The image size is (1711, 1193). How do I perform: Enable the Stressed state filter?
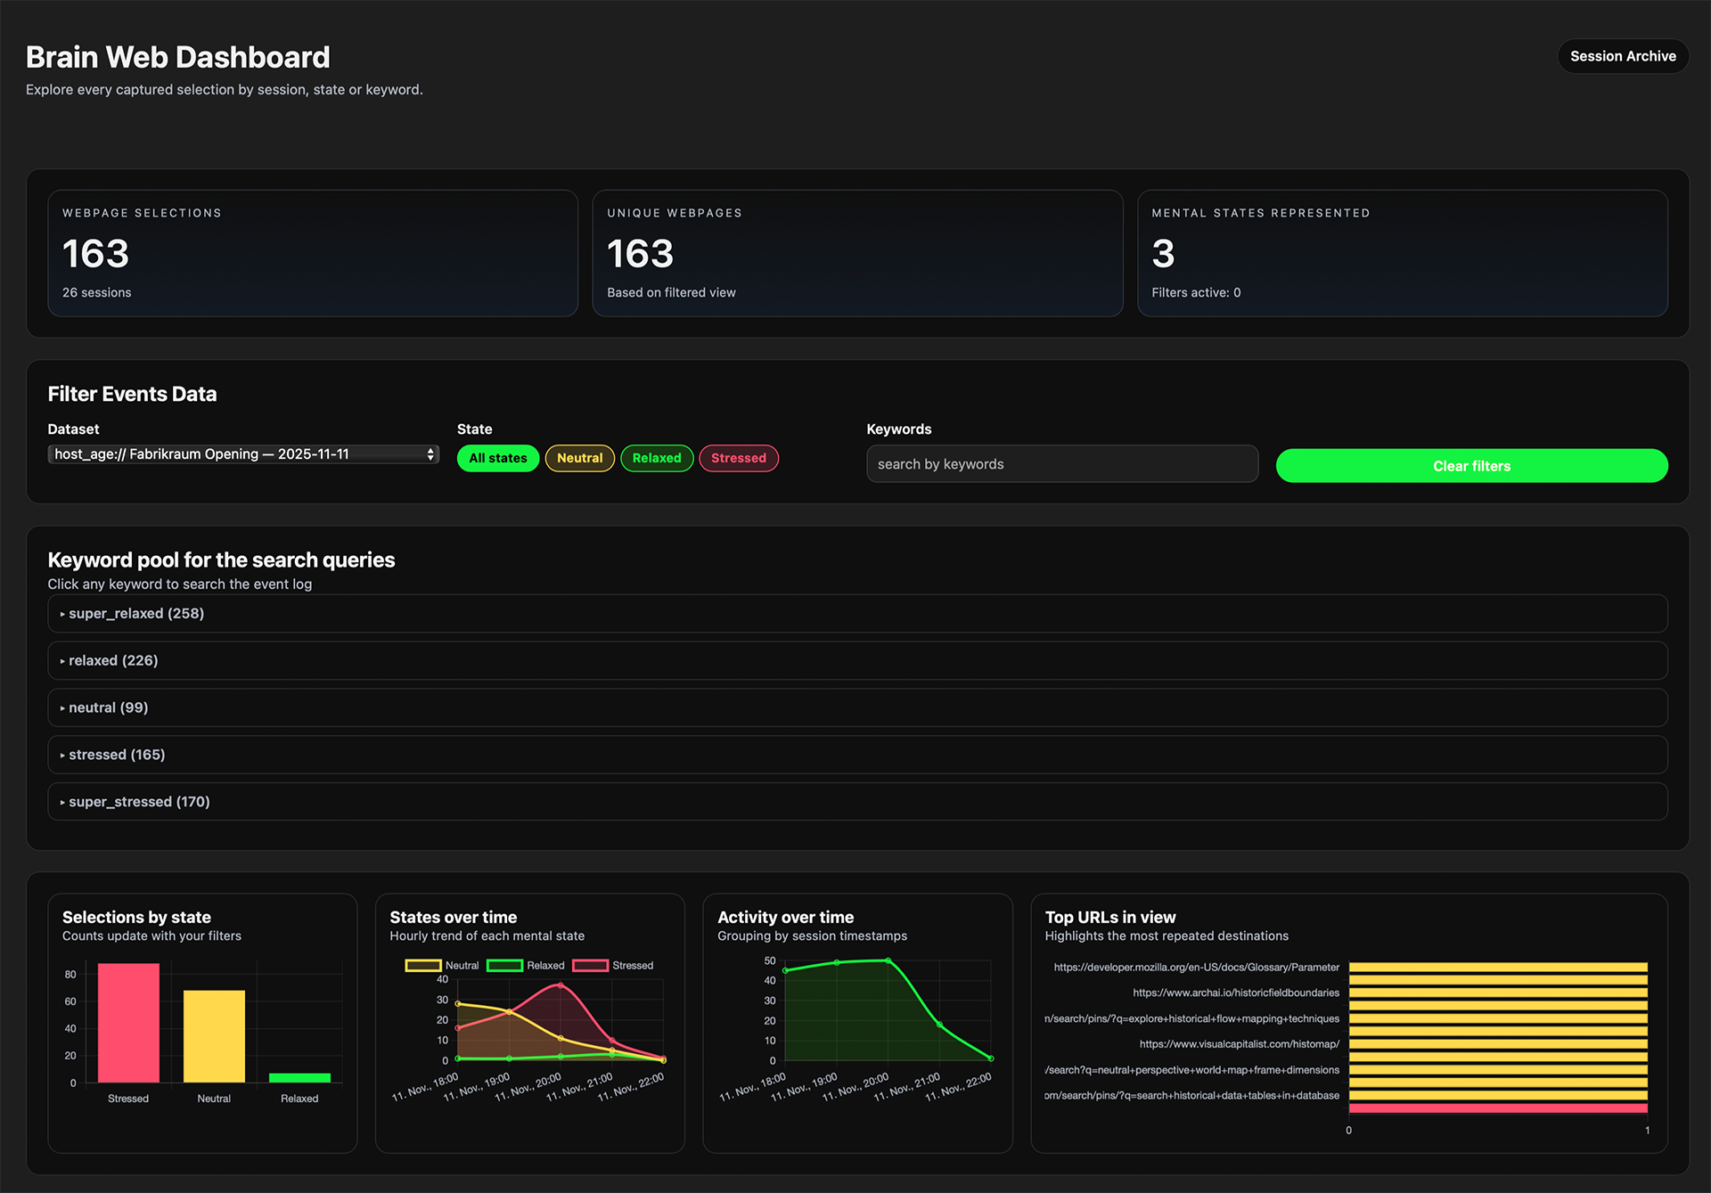point(739,458)
